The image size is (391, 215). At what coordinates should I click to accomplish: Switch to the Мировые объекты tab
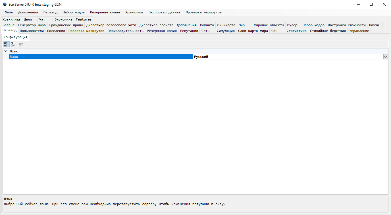269,25
